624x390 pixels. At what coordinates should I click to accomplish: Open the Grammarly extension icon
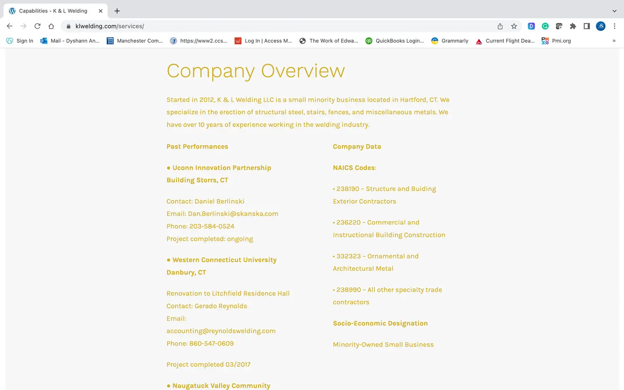(x=545, y=26)
